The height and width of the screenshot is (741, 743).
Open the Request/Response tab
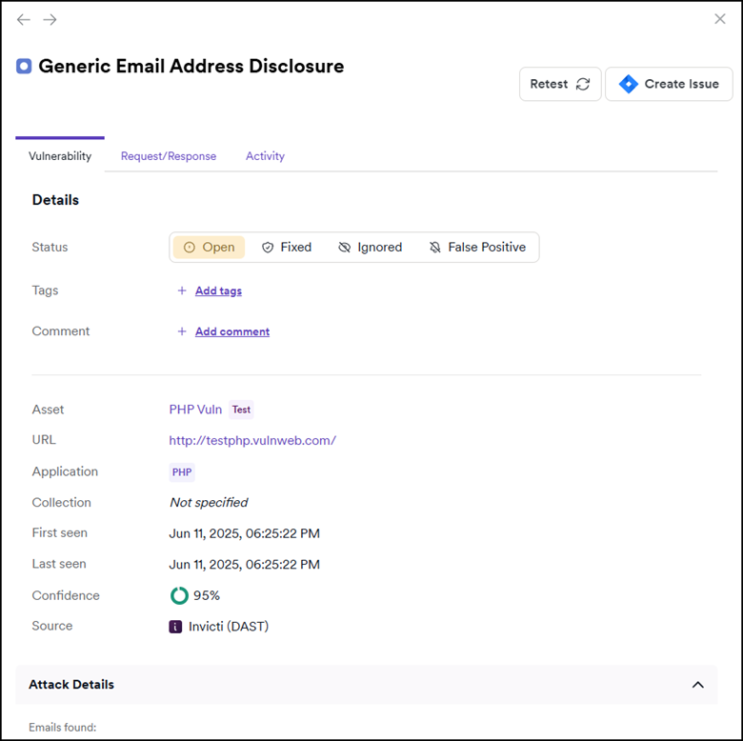(x=169, y=156)
